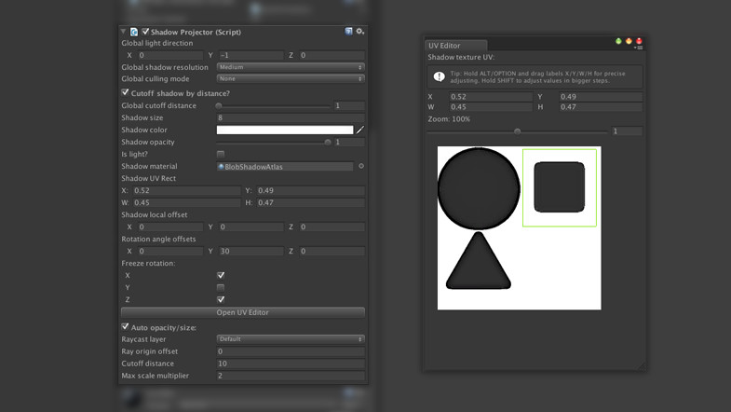This screenshot has width=731, height=412.
Task: Open the Shadow material object picker
Action: tap(360, 166)
